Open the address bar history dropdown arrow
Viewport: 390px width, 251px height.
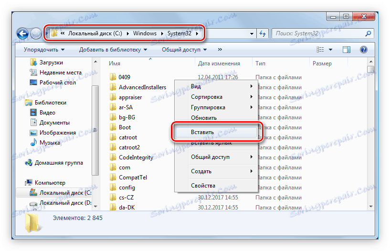252,33
